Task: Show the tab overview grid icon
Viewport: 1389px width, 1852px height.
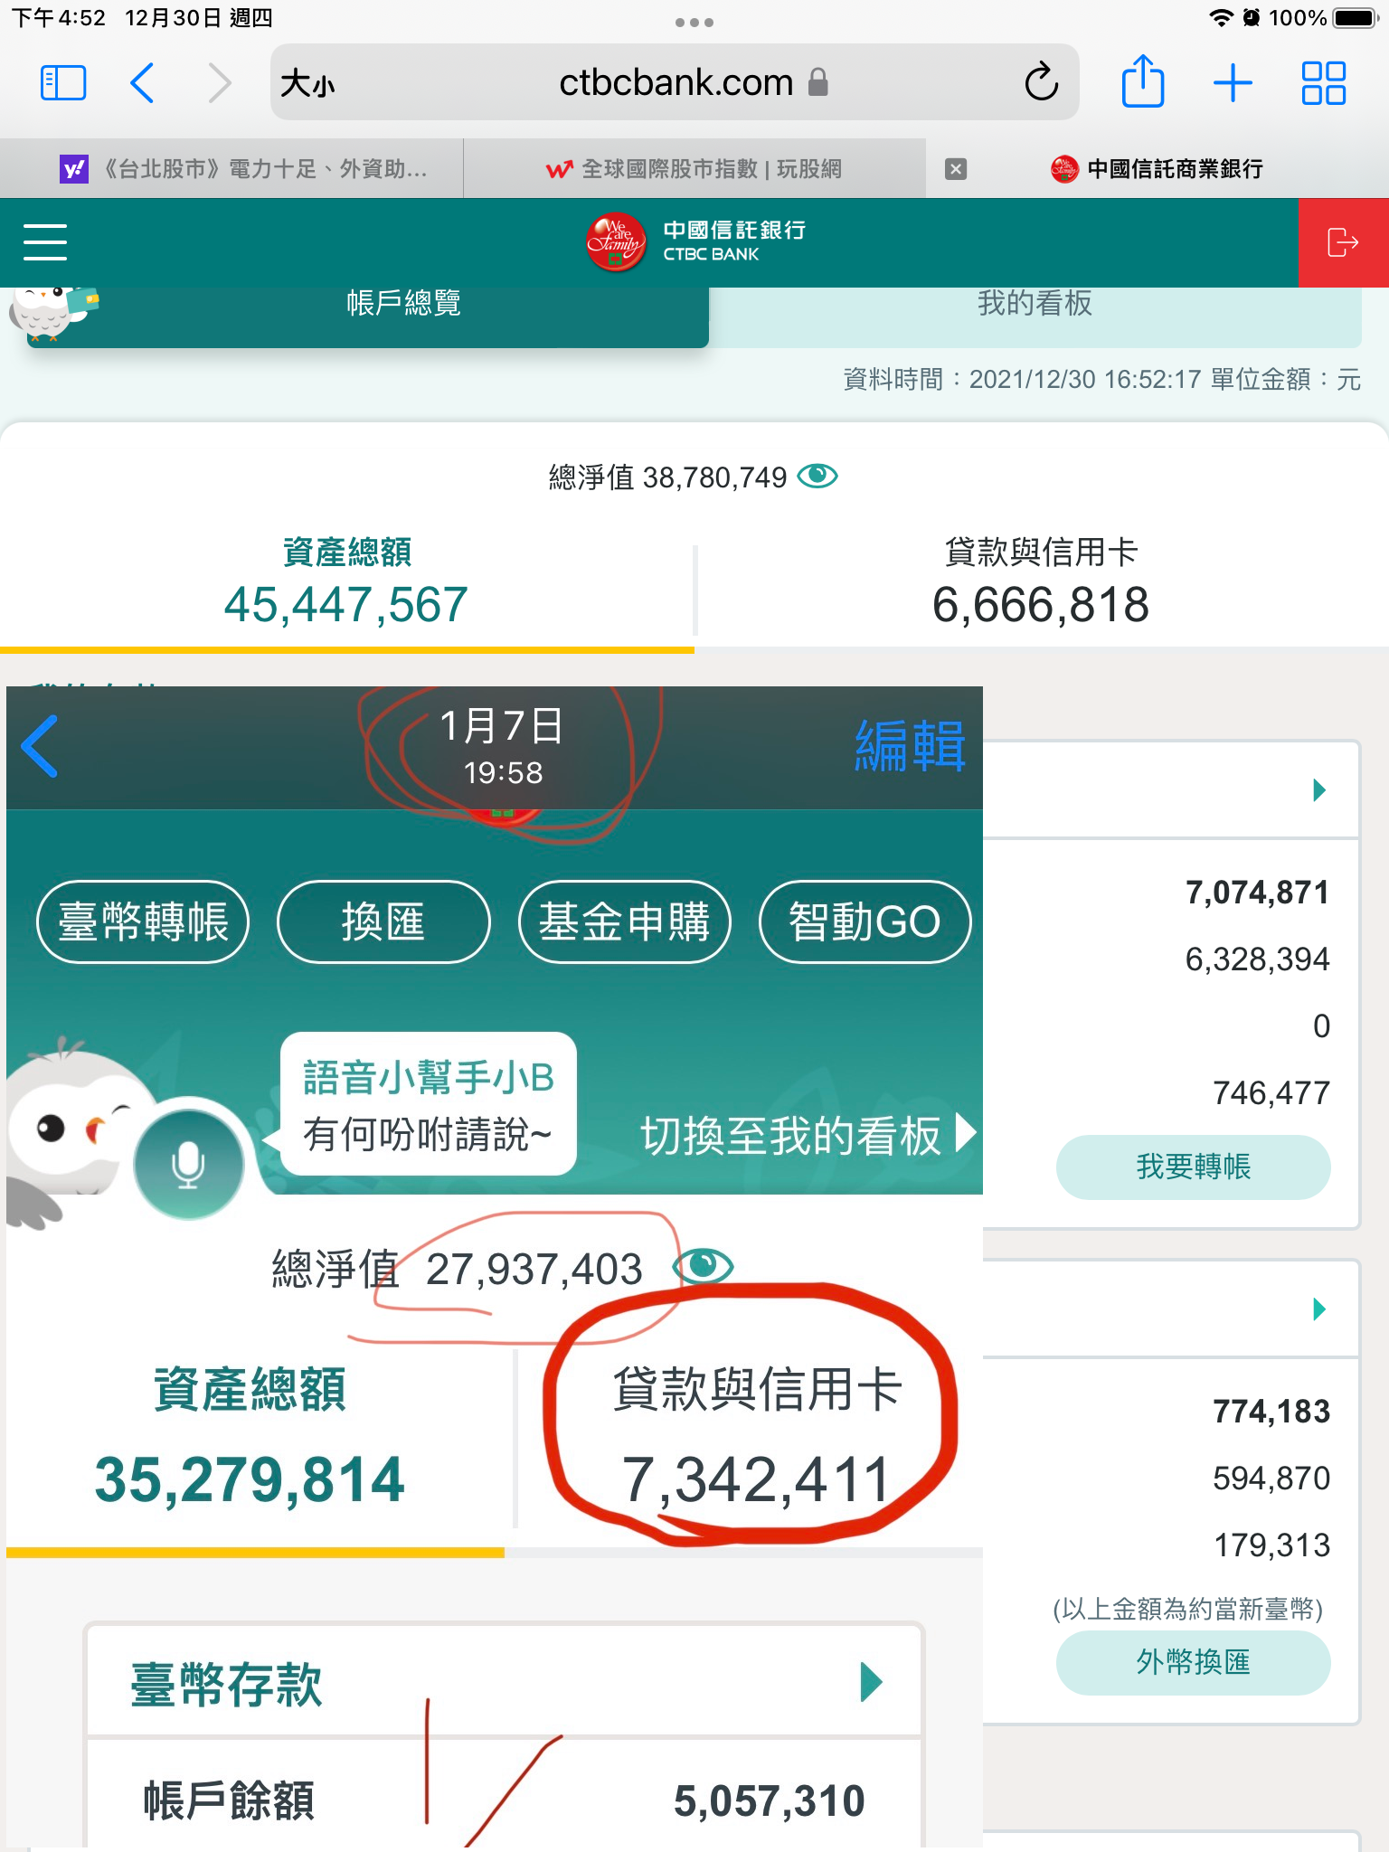Action: click(x=1323, y=83)
